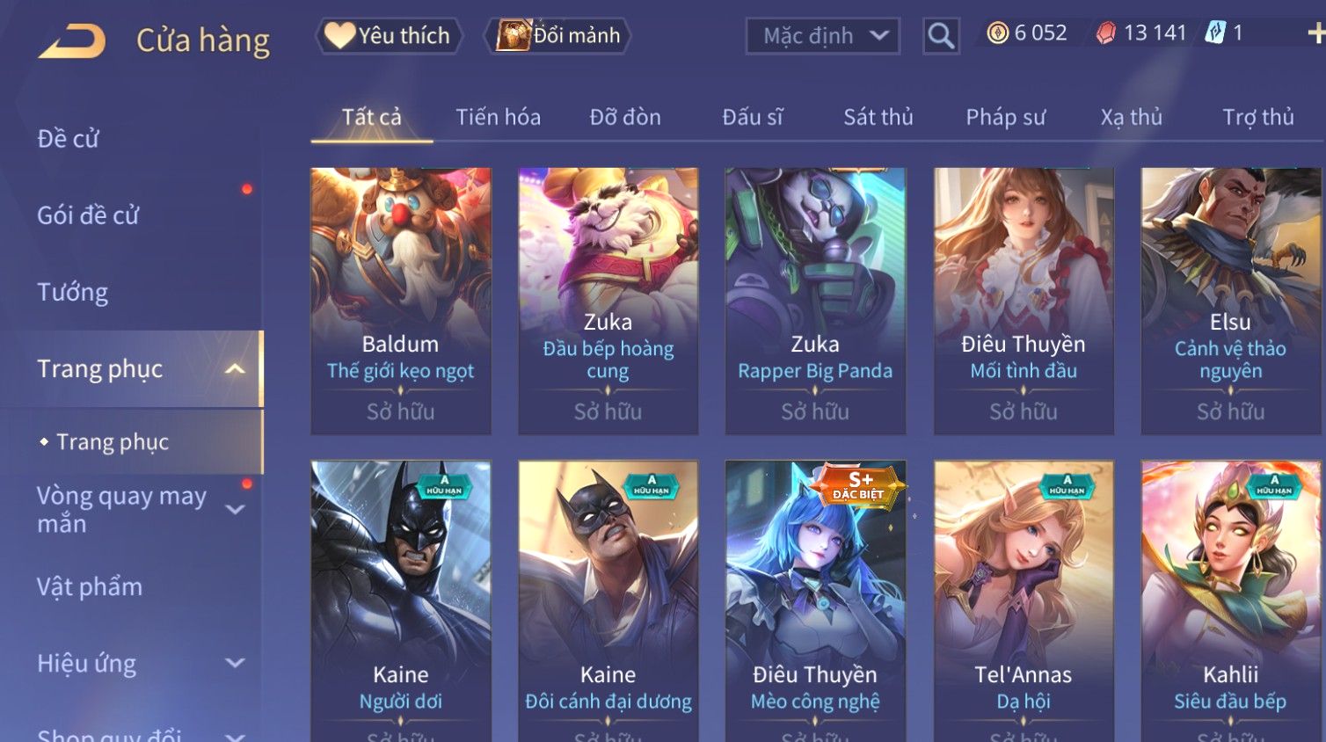The width and height of the screenshot is (1326, 742).
Task: Click the plus icon to add currency
Action: point(1316,33)
